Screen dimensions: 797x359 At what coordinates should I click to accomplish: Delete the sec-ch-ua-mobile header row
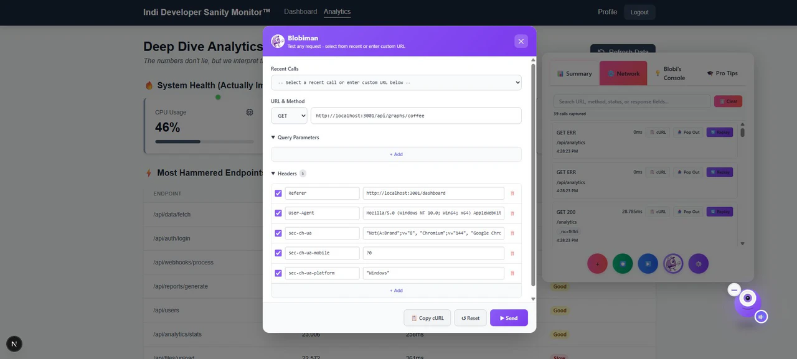[512, 253]
